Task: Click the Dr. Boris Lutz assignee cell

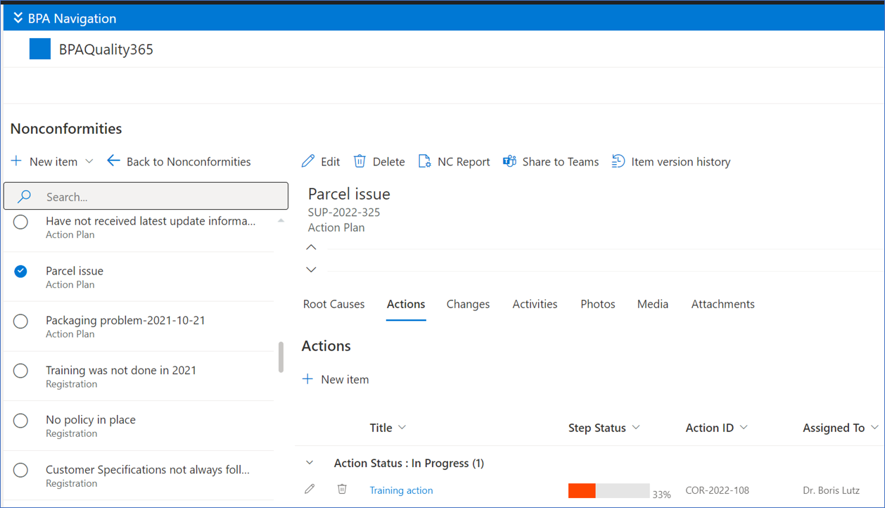Action: tap(831, 490)
